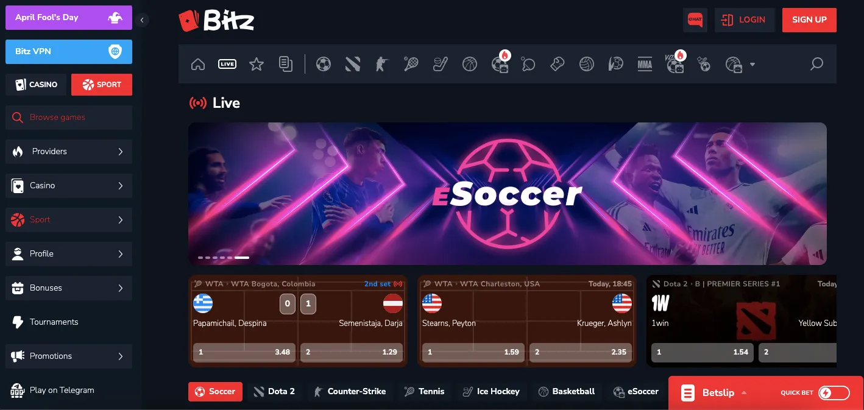Expand the Bonuses sidebar menu

69,288
